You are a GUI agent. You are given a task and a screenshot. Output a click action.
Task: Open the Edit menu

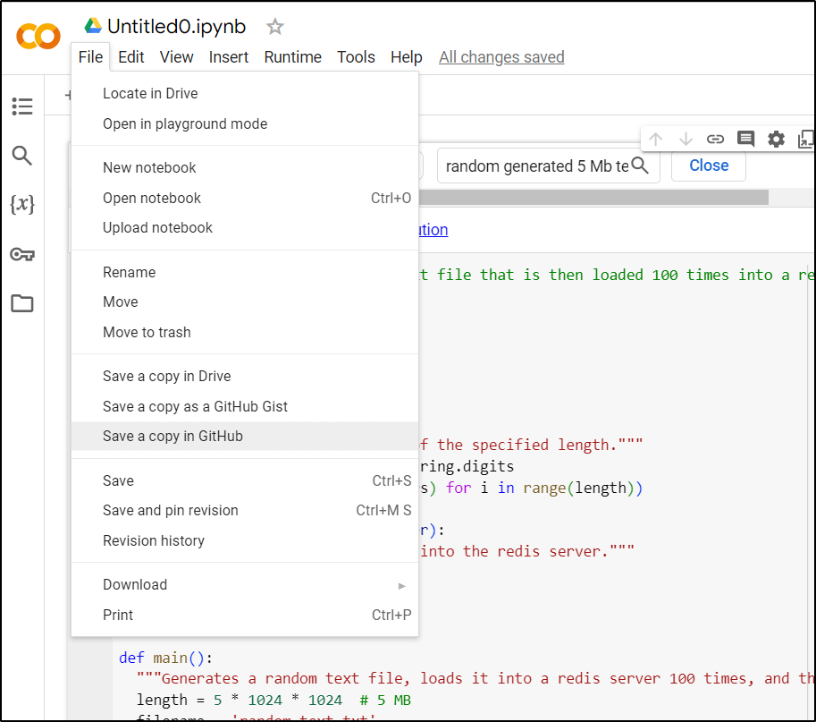pos(131,56)
